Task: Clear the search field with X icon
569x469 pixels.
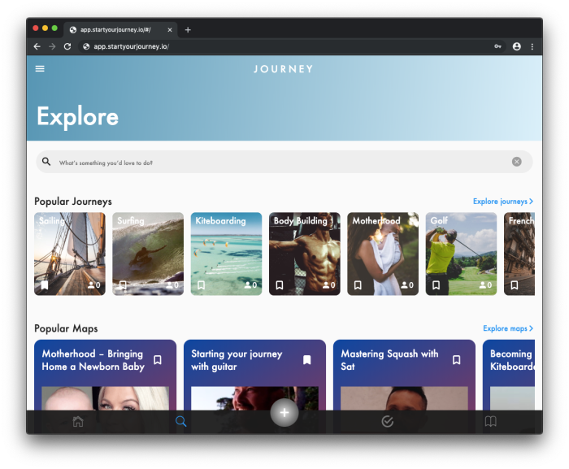Action: click(x=516, y=162)
